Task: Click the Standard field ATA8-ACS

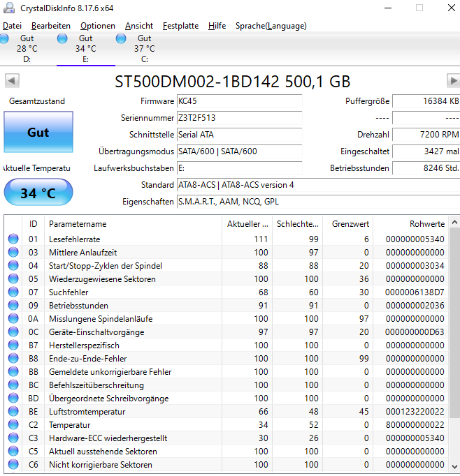Action: click(x=318, y=185)
